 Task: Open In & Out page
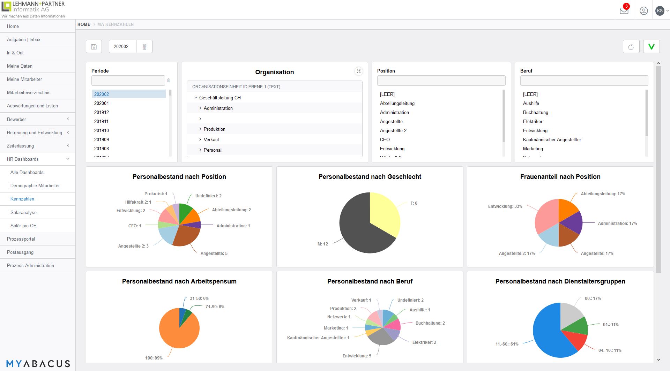pos(38,53)
